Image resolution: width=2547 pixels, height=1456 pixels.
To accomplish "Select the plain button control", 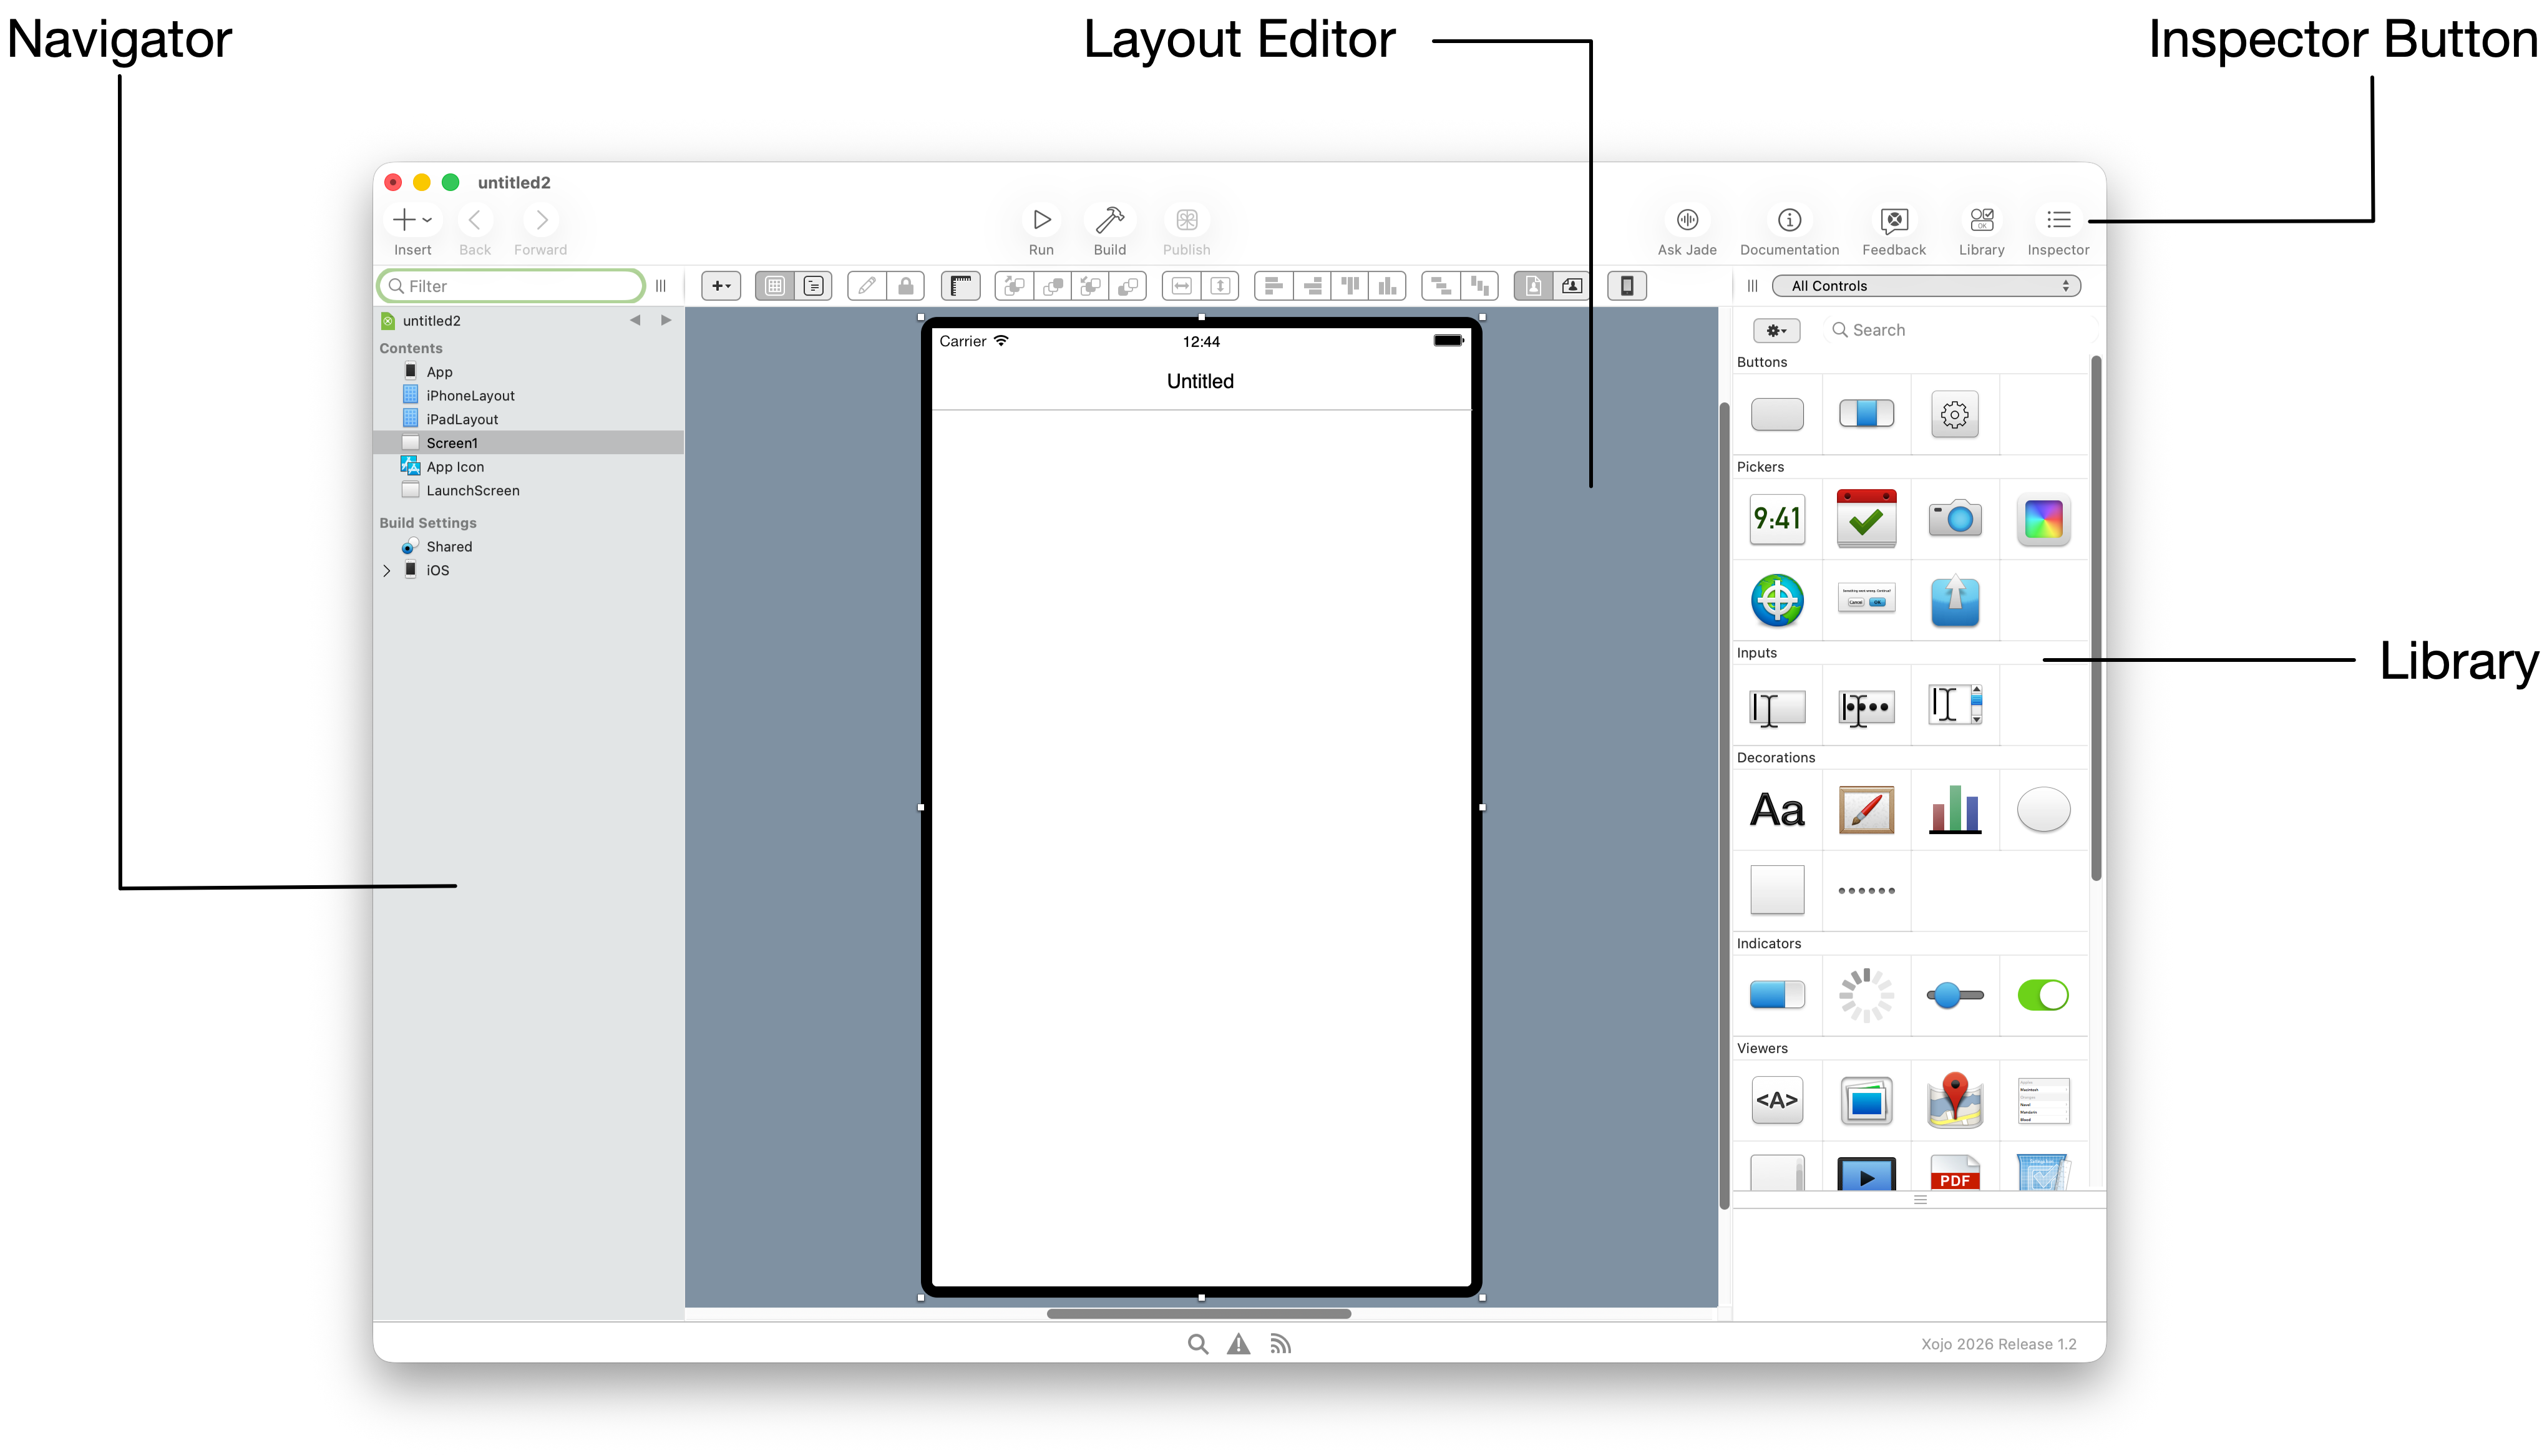I will [1777, 414].
